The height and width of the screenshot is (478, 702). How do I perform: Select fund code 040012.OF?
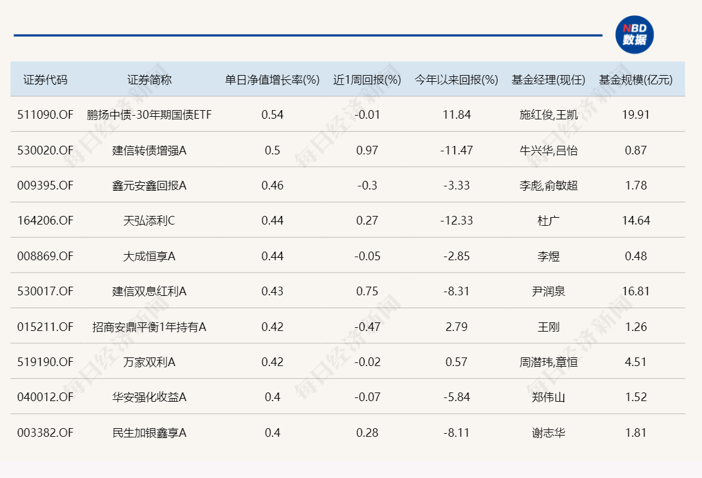pos(45,397)
